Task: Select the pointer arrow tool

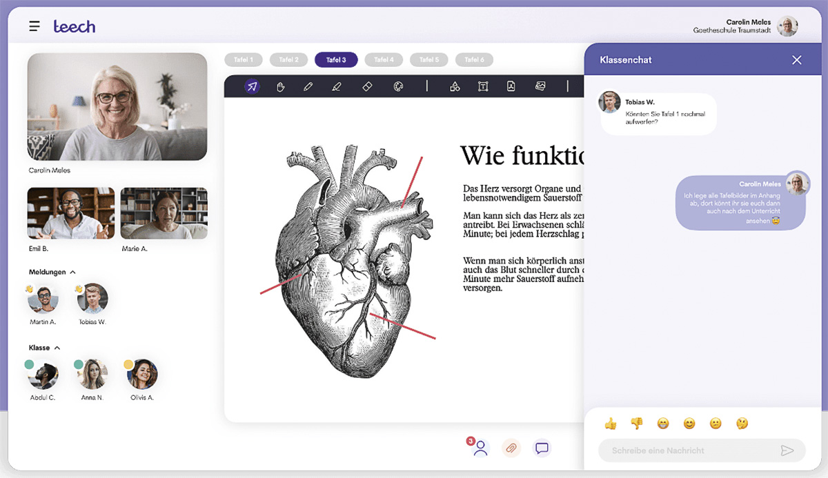Action: point(253,86)
